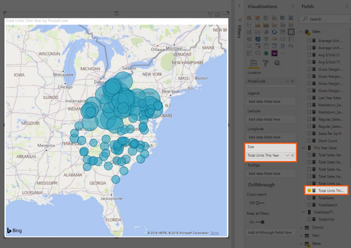
Task: Click the Latitude 'Add data fields here' well
Action: 270,119
